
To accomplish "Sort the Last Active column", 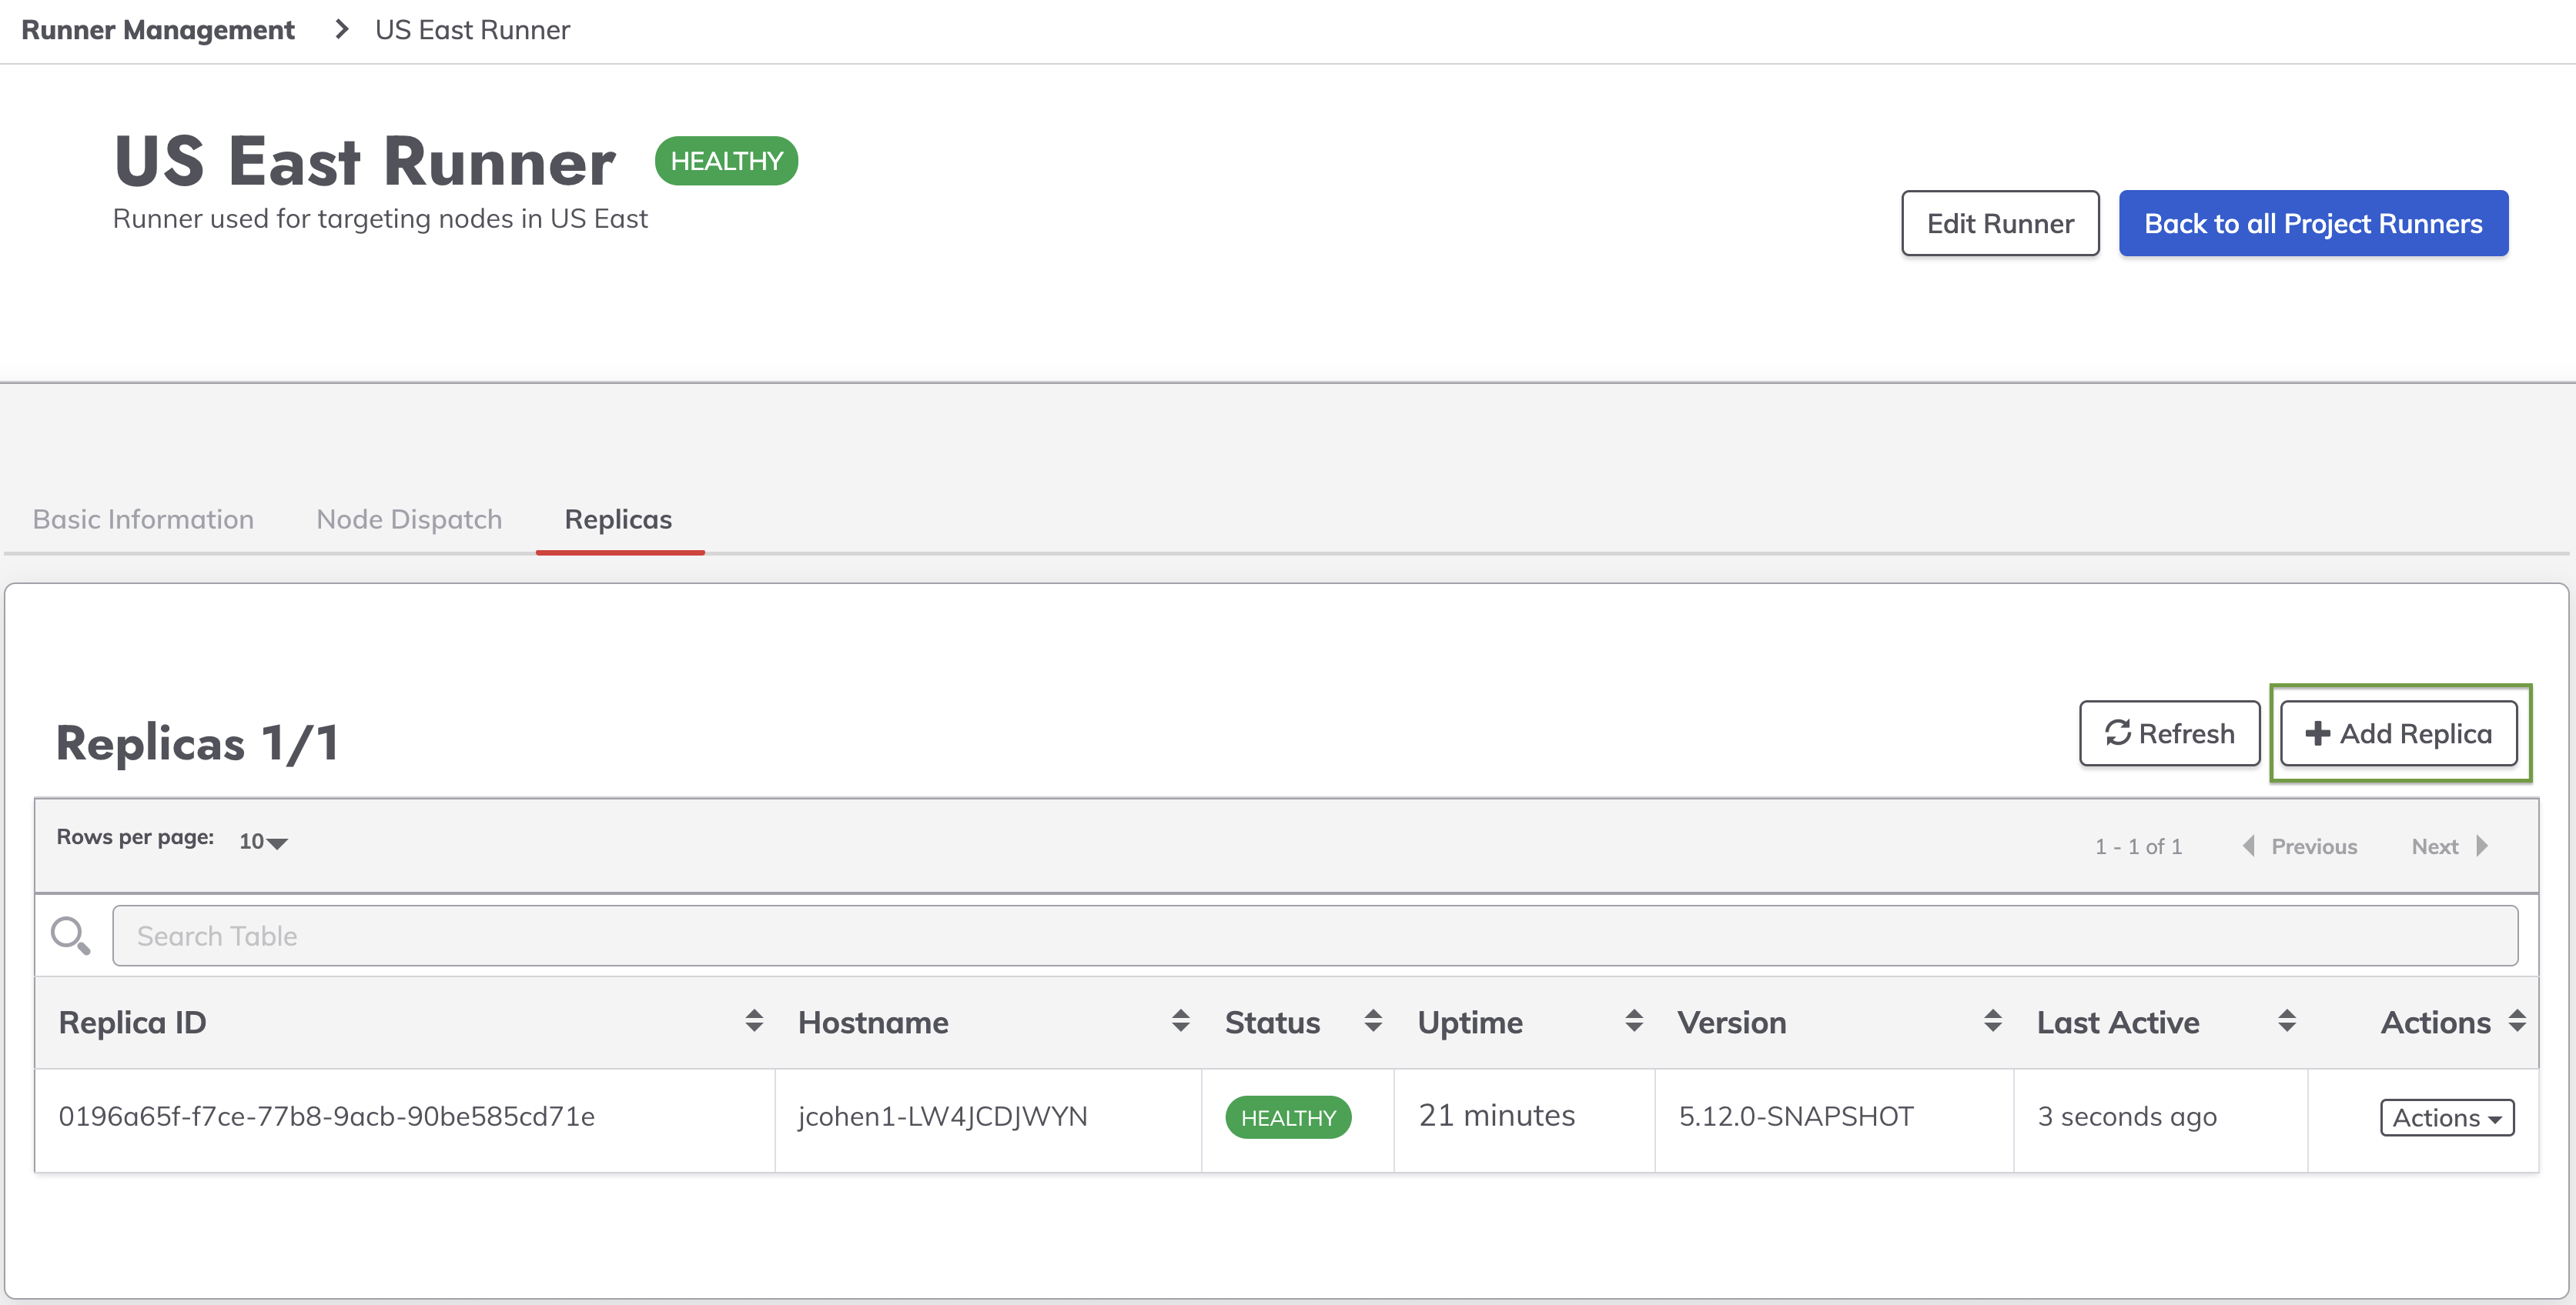I will [x=2287, y=1021].
